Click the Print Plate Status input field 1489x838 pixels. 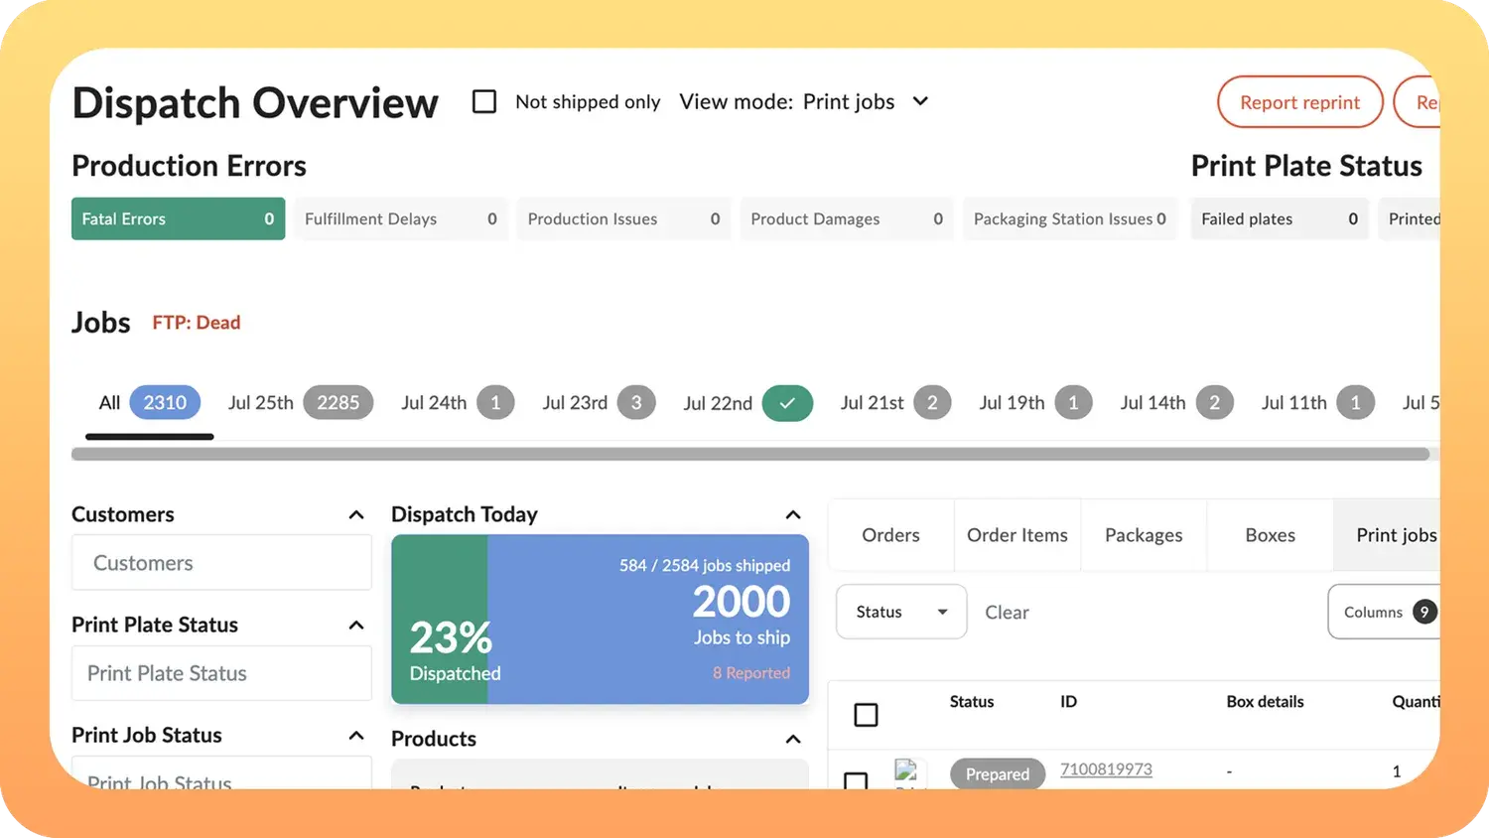(221, 673)
